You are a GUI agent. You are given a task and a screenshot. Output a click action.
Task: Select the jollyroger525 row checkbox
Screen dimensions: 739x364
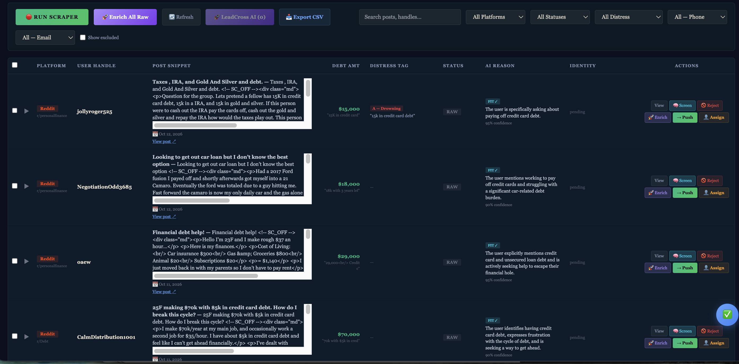click(x=15, y=111)
